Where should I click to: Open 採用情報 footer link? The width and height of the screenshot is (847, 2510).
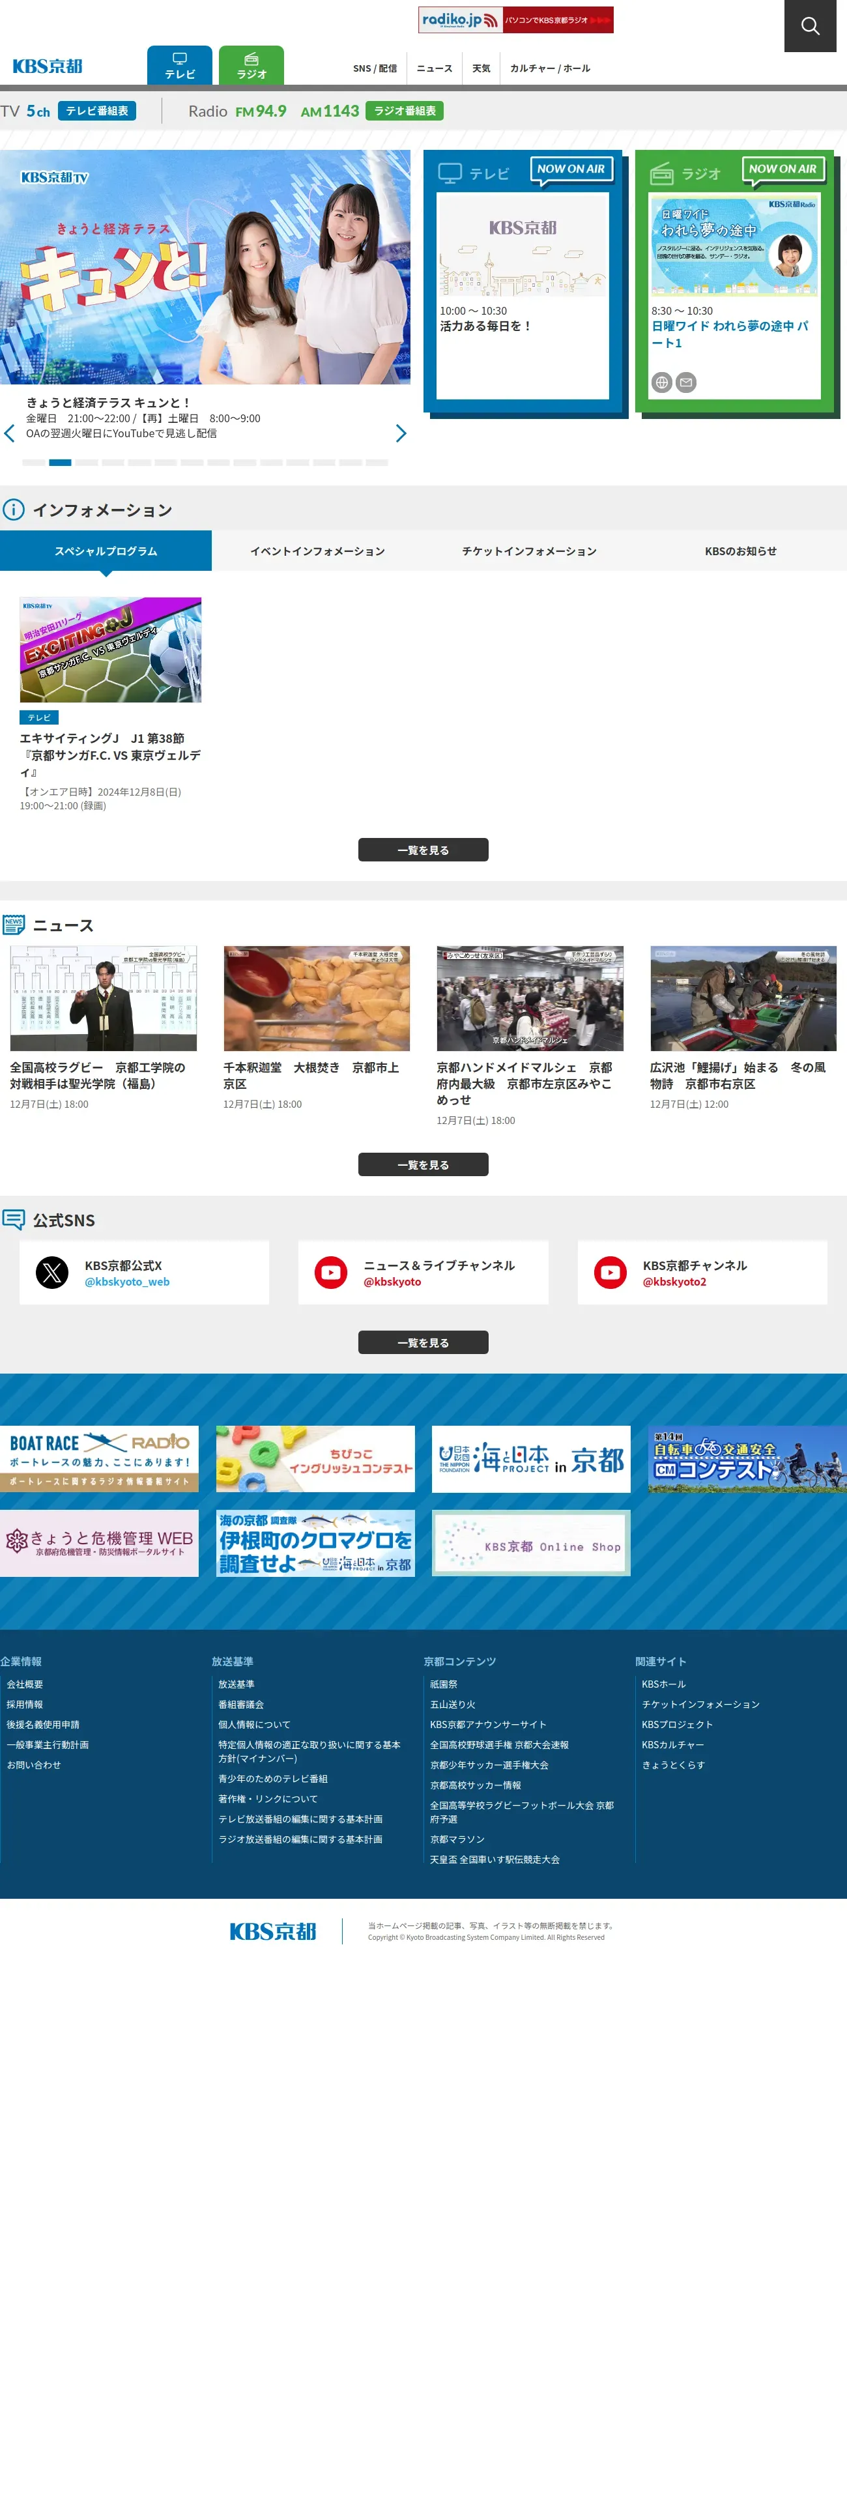point(25,1705)
